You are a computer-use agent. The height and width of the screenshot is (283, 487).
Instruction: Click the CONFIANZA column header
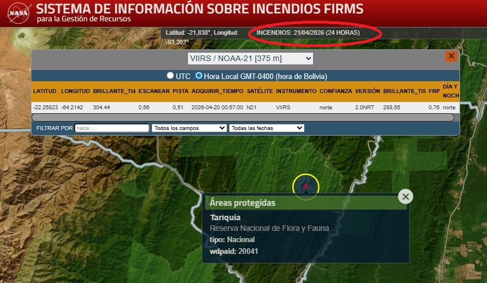(336, 91)
